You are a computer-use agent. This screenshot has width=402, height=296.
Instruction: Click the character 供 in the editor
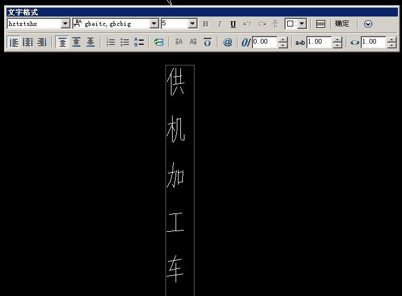(x=176, y=82)
